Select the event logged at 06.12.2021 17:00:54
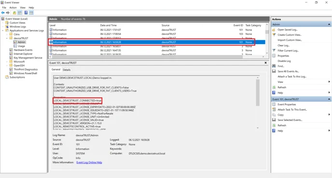332x178 pixels. (157, 34)
